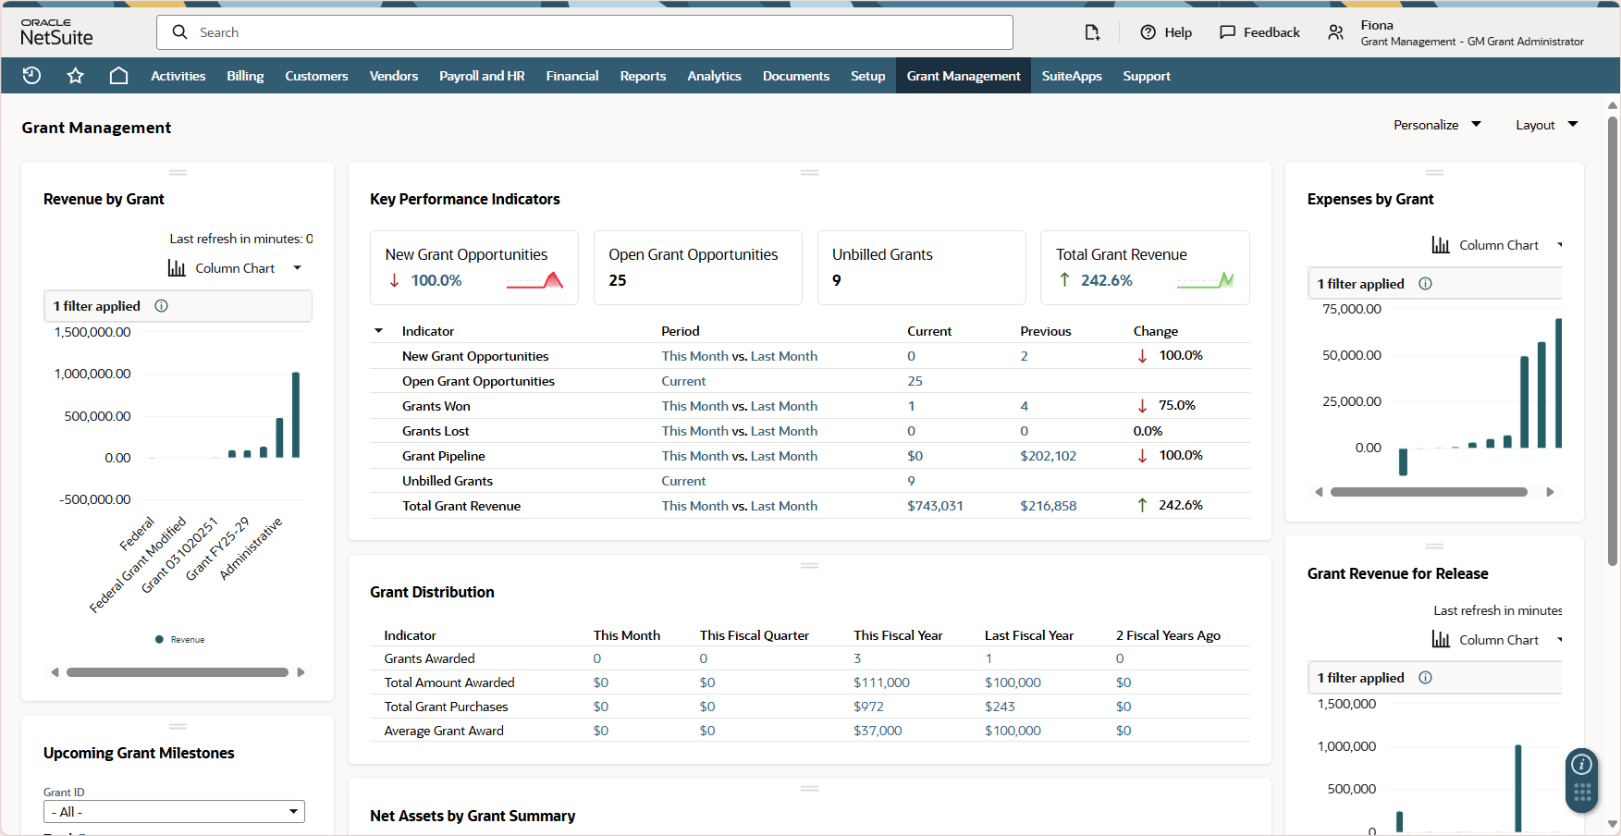Image resolution: width=1621 pixels, height=836 pixels.
Task: Click Fiona's user role icon
Action: click(x=1336, y=31)
